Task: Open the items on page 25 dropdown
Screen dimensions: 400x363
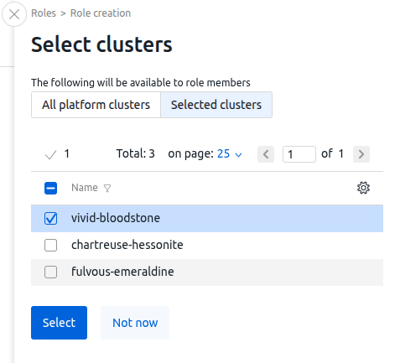Action: (230, 153)
